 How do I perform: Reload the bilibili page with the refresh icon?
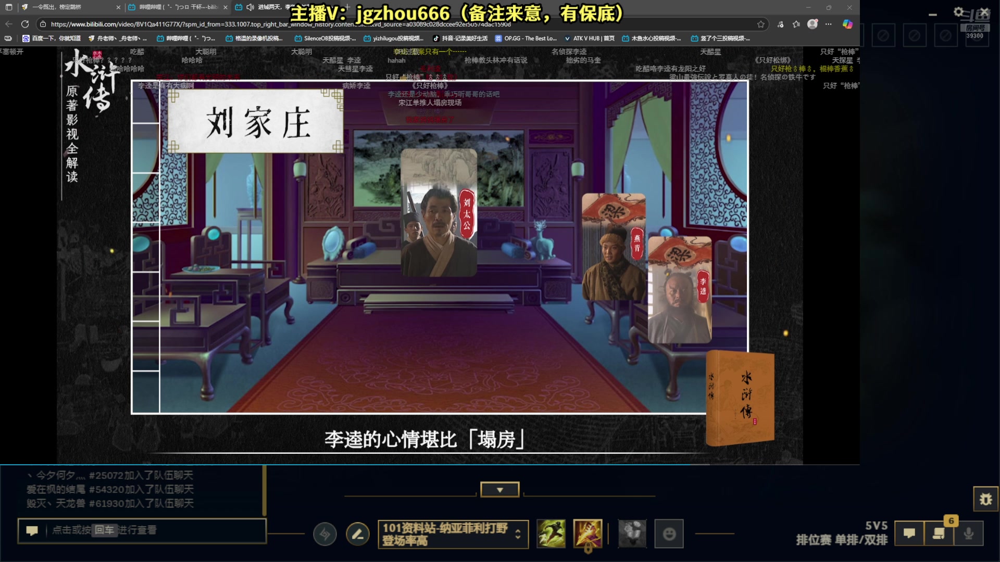(24, 24)
